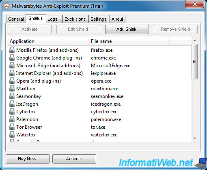
Task: Click the chrome.exe file name
Action: coord(103,58)
